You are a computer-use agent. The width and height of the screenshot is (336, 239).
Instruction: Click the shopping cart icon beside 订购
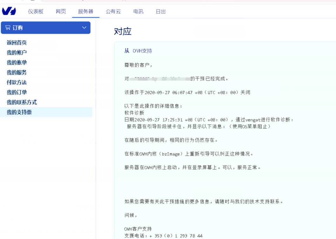8,28
